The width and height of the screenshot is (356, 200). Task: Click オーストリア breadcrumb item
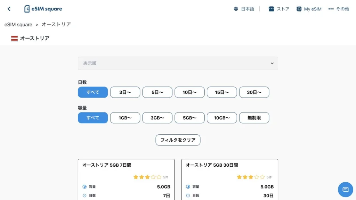(56, 25)
